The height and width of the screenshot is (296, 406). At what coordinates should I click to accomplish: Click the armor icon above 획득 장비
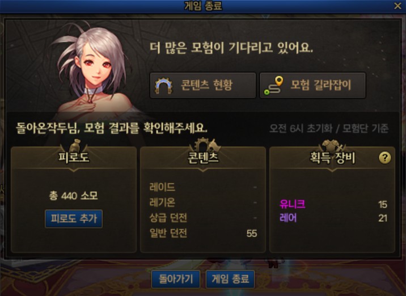pyautogui.click(x=332, y=146)
